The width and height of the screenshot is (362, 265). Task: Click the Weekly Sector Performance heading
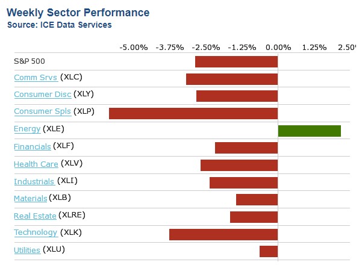78,13
